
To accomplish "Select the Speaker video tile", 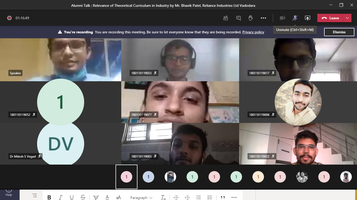I will pyautogui.click(x=60, y=60).
